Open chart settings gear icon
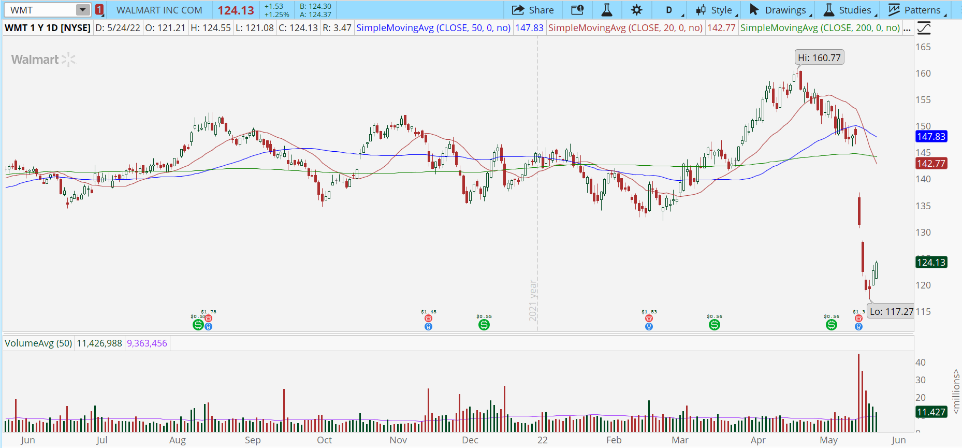Screen dimensions: 962x448 [636, 10]
